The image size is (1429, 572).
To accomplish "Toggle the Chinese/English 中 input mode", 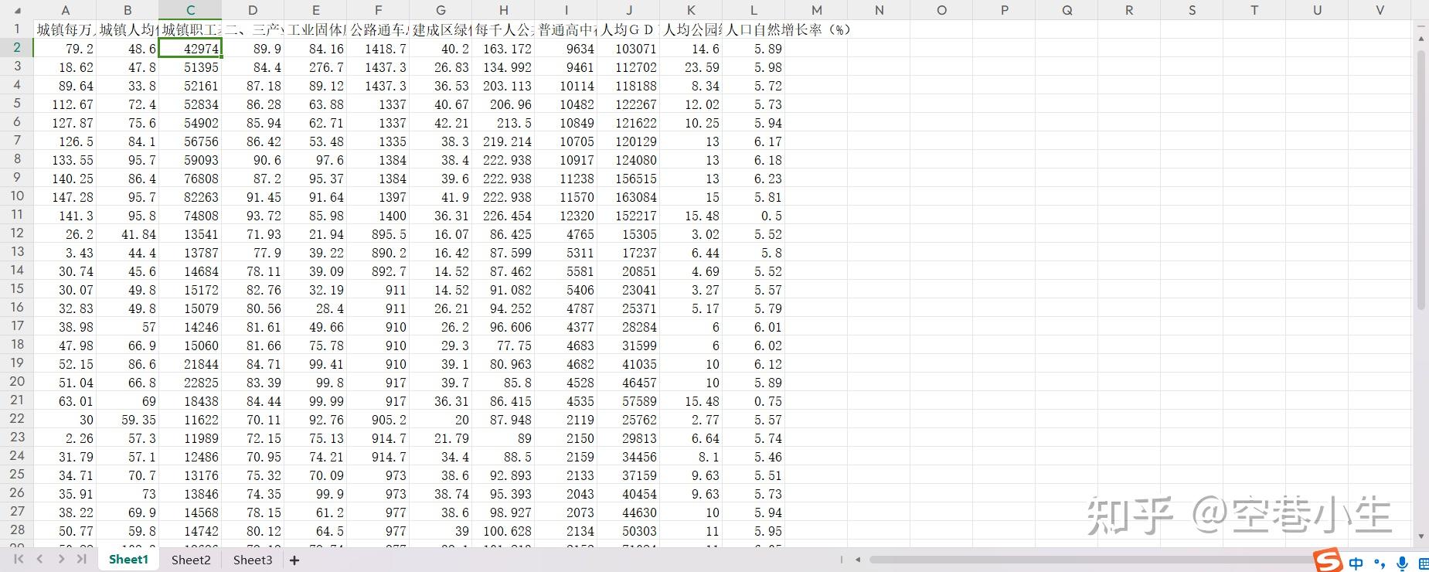I will pos(1356,563).
